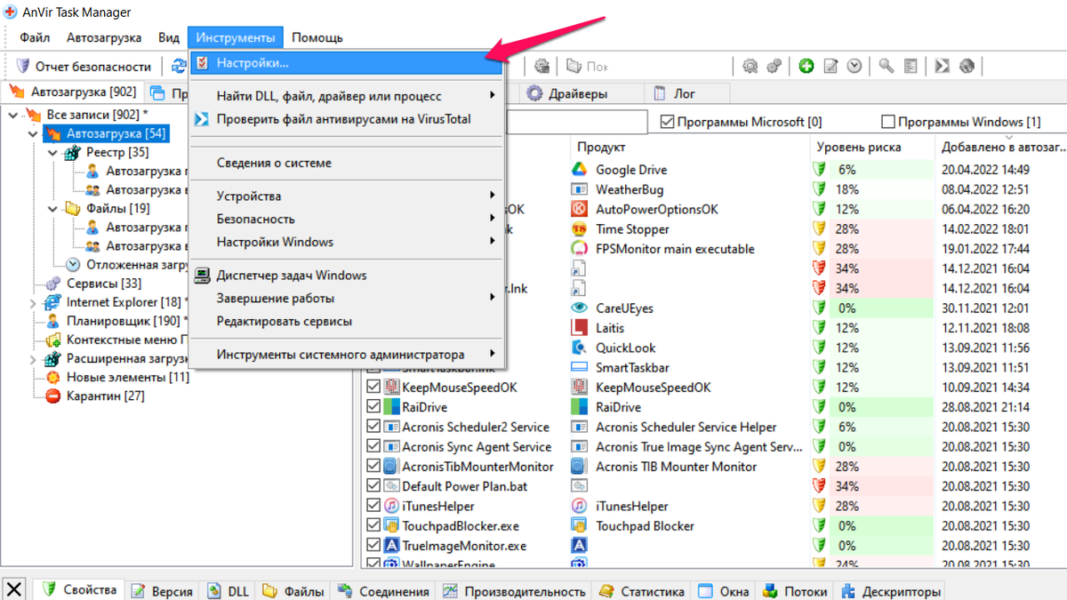This screenshot has width=1067, height=600.
Task: Click the FPSMonitor product icon
Action: pos(580,249)
